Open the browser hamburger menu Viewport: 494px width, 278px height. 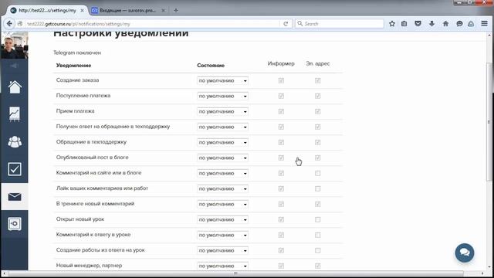point(484,24)
